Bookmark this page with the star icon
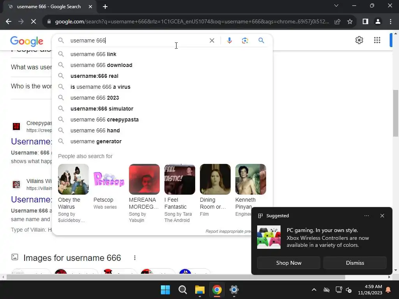This screenshot has width=399, height=299. 350,22
